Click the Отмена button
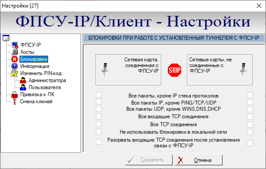The image size is (266, 169). 199,160
